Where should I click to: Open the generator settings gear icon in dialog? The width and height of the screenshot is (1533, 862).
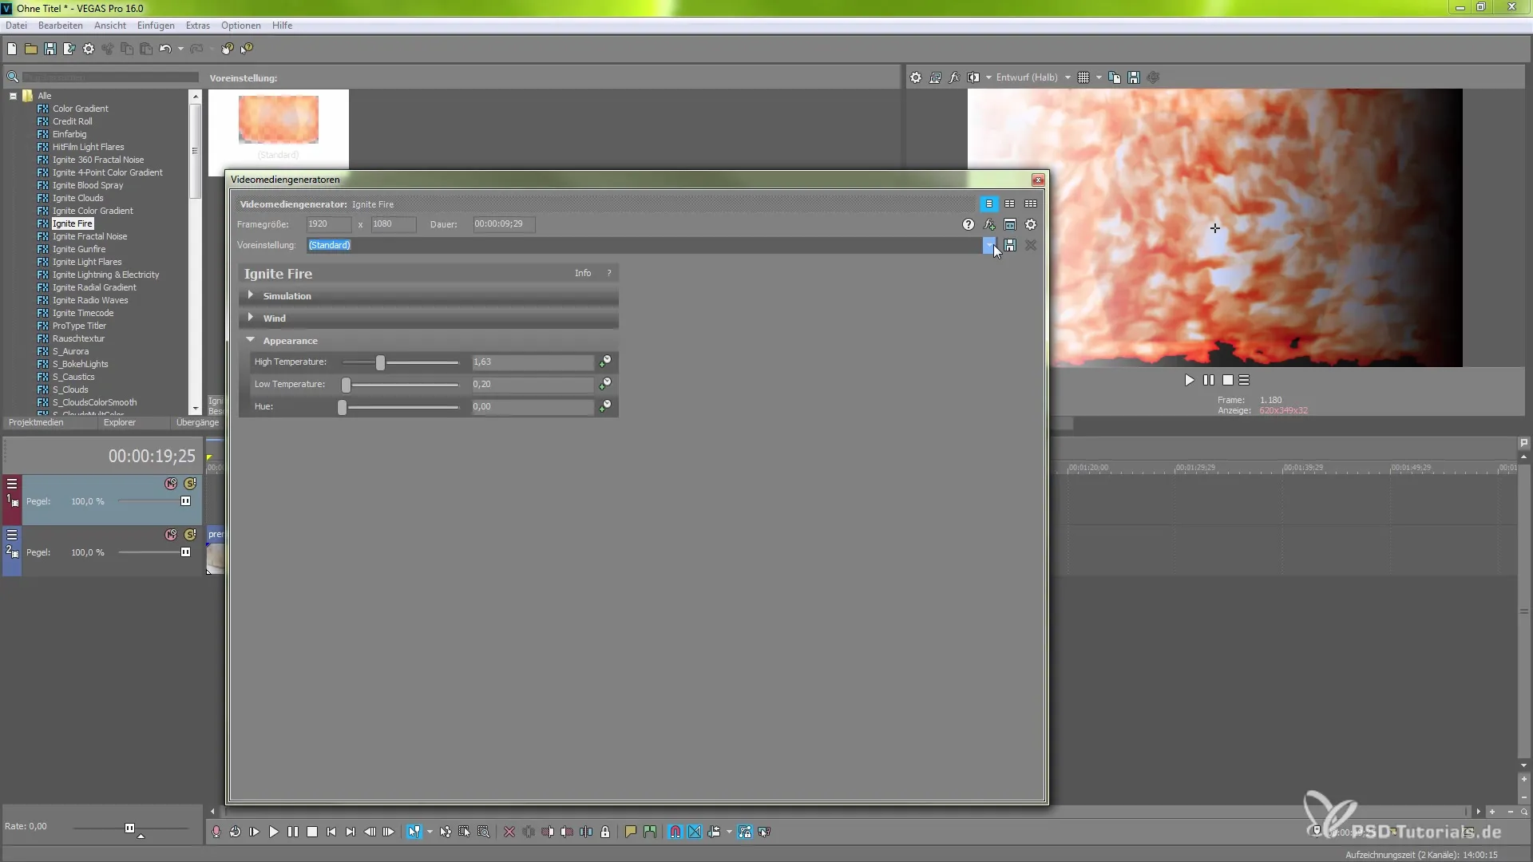pos(1031,225)
